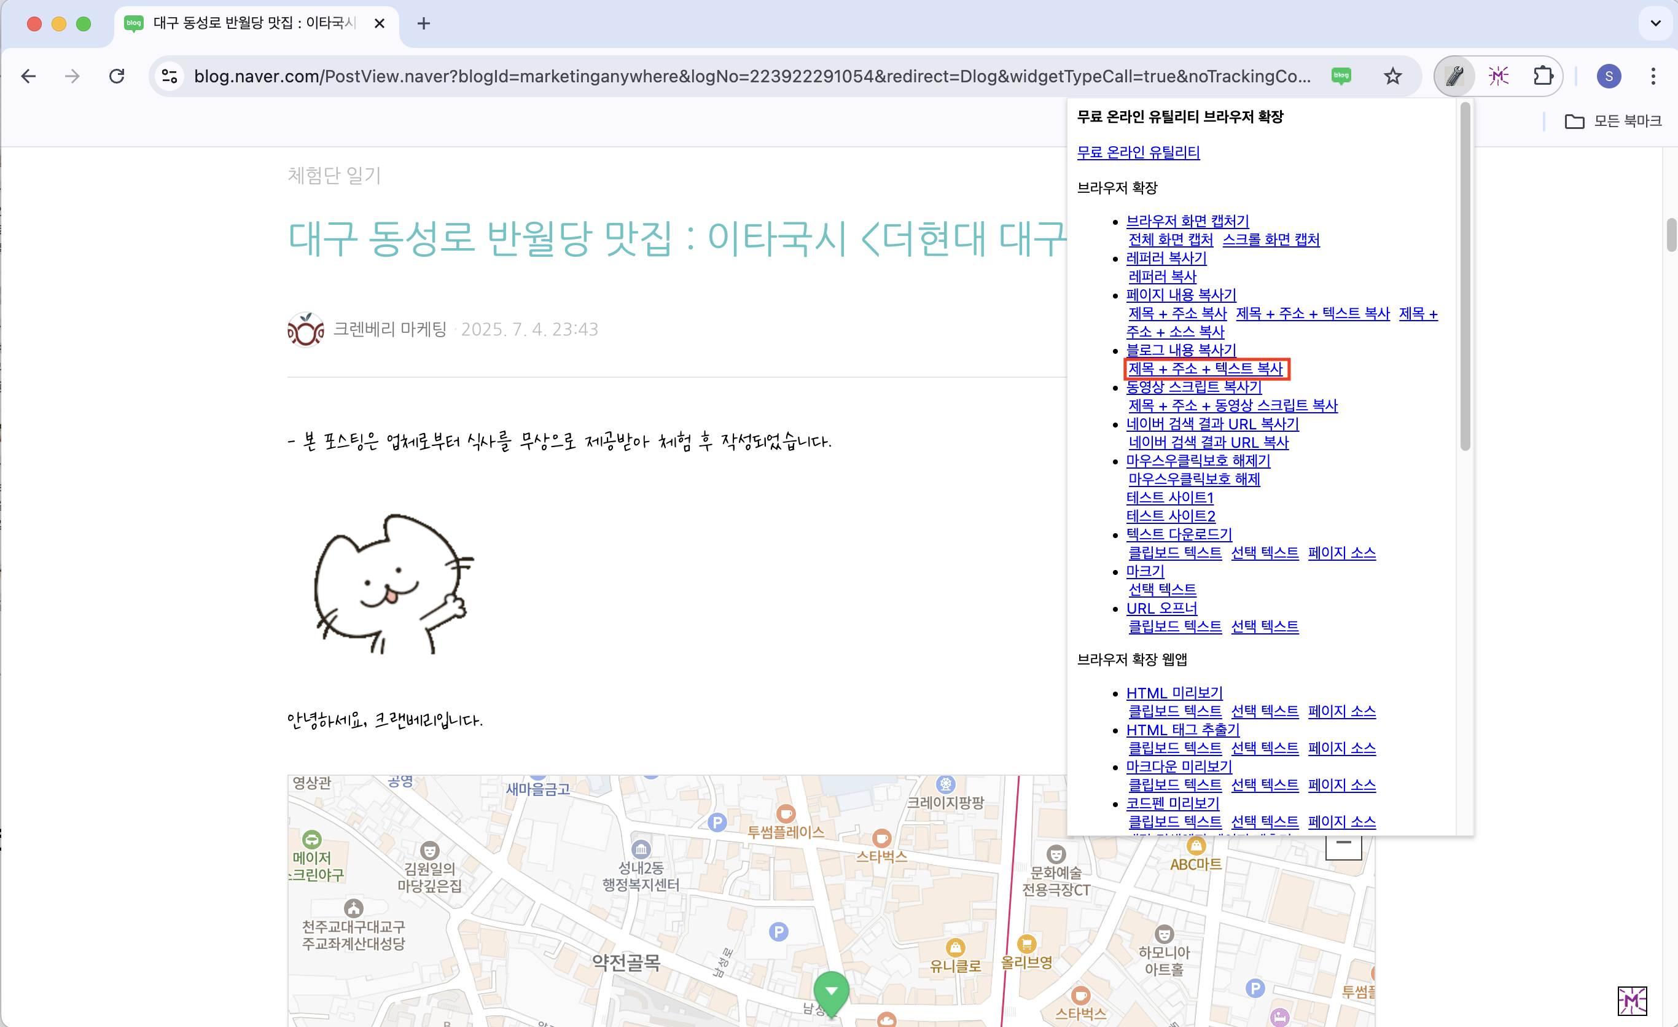Open 레퍼러 복사기 link
Viewport: 1678px width, 1027px height.
coord(1166,258)
